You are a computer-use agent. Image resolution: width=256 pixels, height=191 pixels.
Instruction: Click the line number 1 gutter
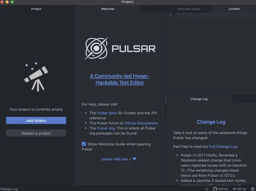pyautogui.click(x=171, y=15)
